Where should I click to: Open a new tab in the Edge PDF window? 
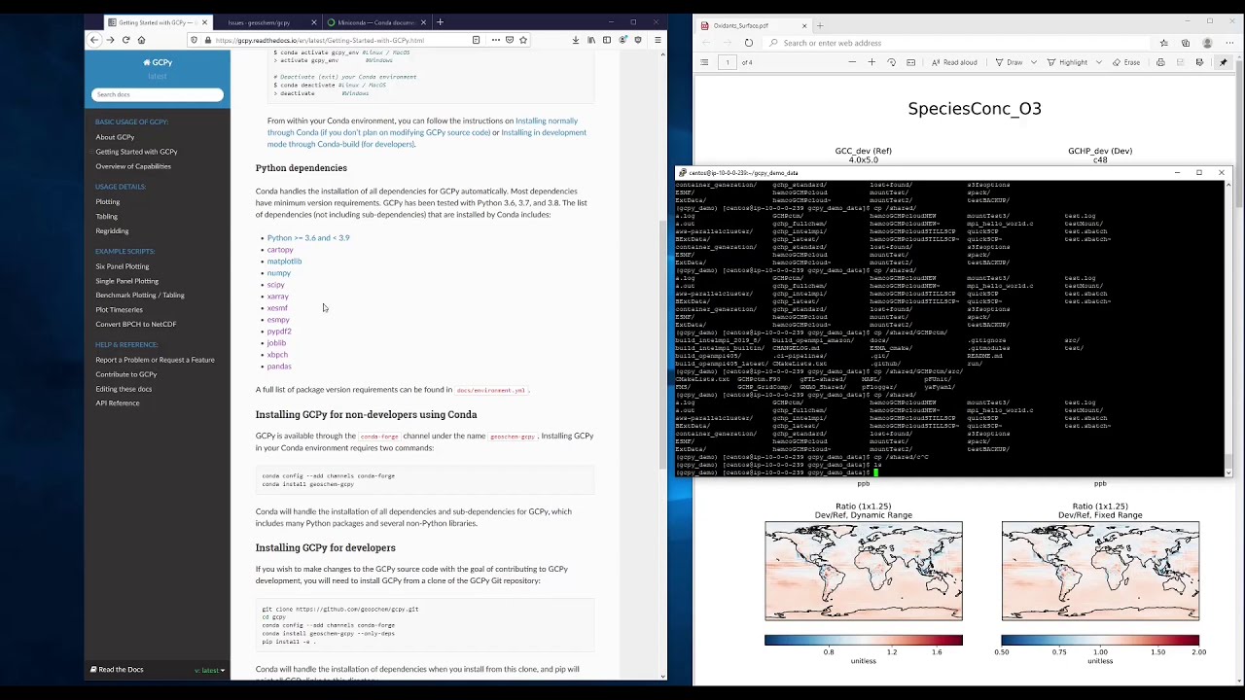pyautogui.click(x=820, y=25)
